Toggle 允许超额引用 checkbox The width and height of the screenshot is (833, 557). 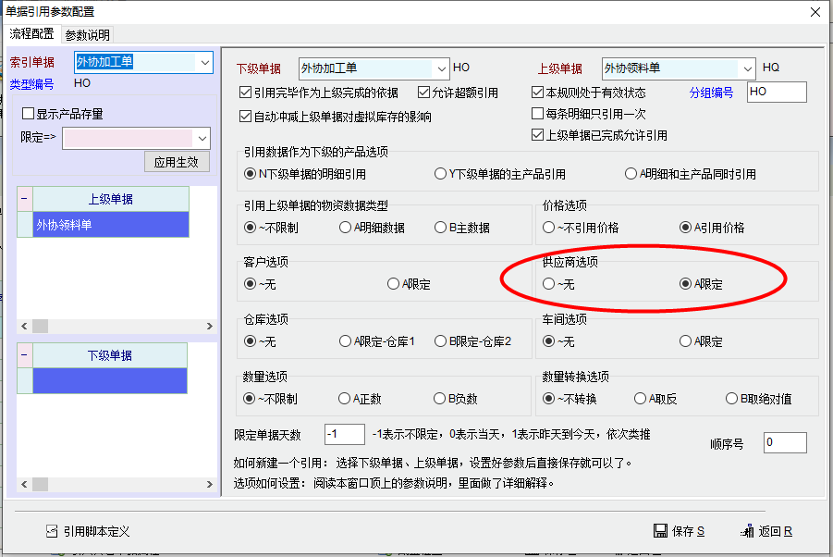pyautogui.click(x=424, y=93)
